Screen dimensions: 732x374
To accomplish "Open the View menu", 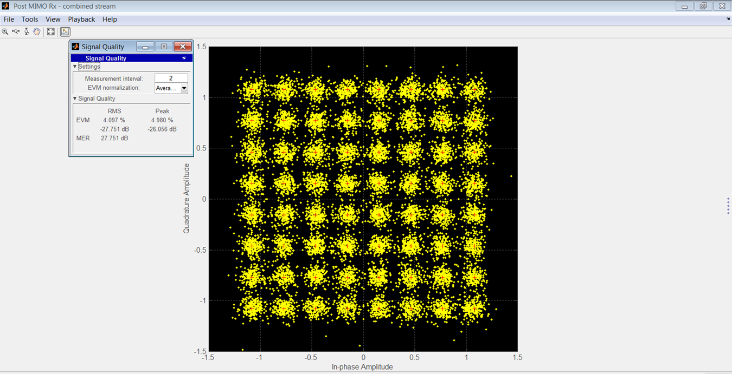I will pos(53,19).
